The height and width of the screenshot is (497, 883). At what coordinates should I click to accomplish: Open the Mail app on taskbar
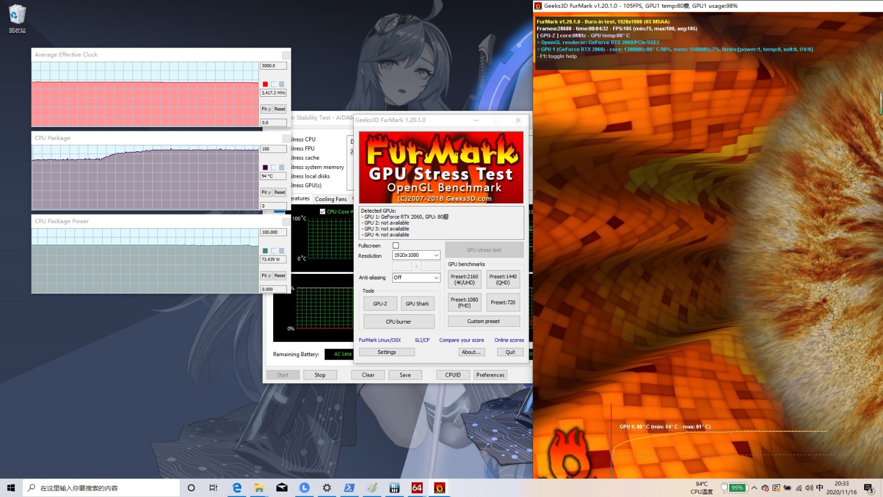[281, 488]
